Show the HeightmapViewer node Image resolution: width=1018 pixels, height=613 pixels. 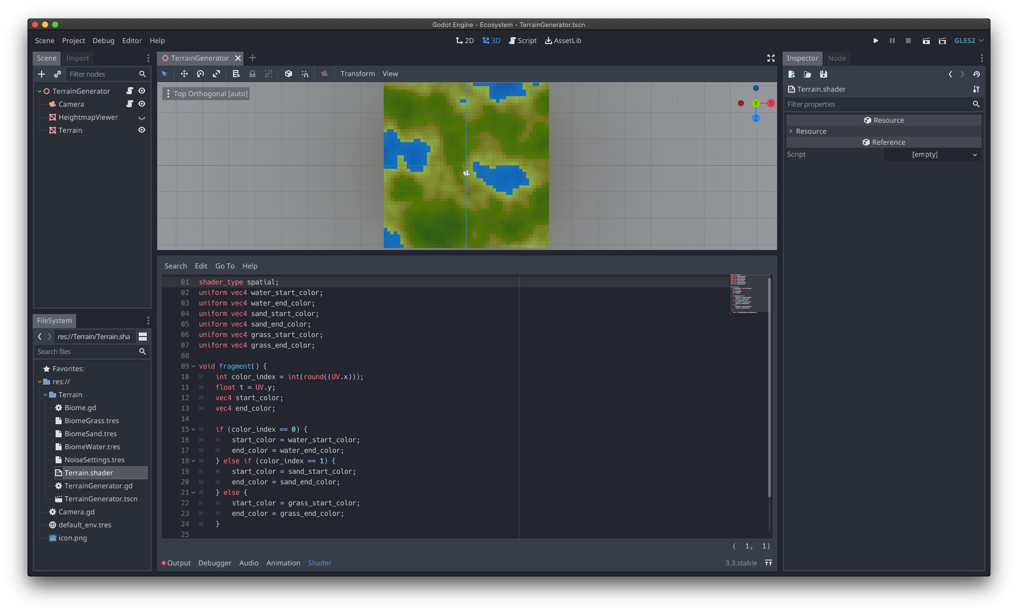(142, 117)
